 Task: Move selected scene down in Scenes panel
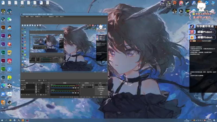tap(29, 95)
